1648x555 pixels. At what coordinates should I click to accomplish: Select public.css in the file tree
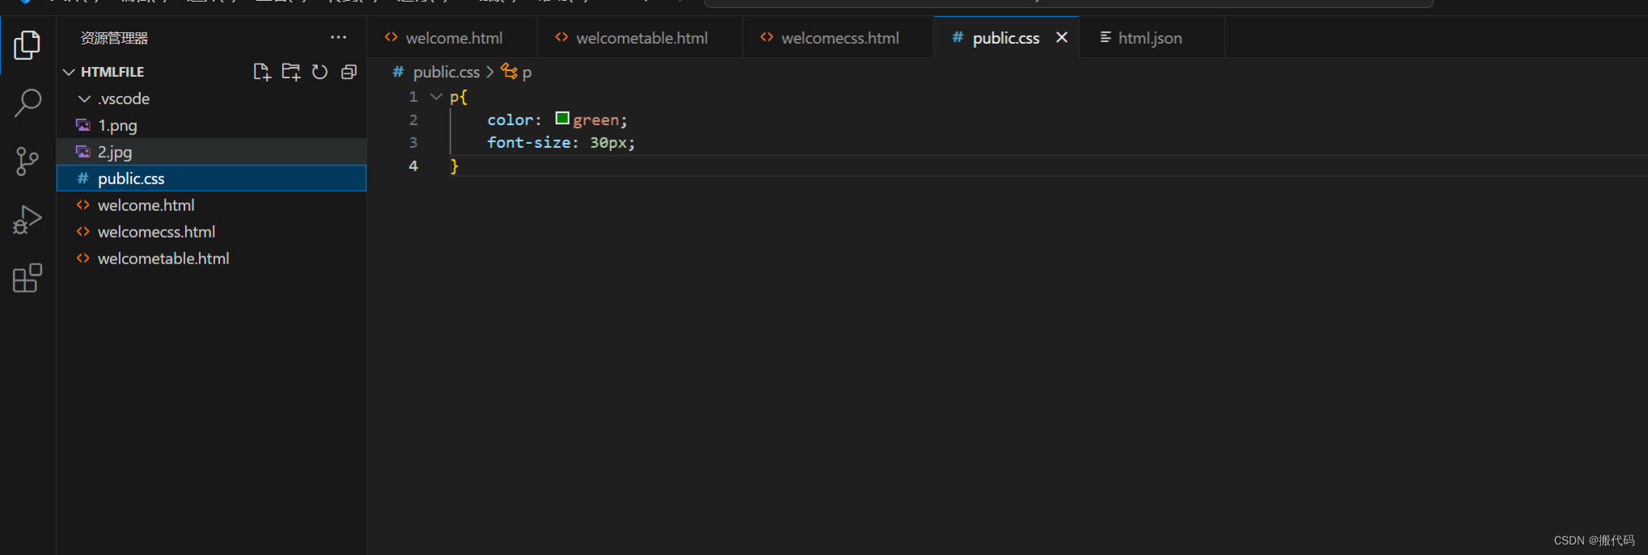pyautogui.click(x=211, y=179)
